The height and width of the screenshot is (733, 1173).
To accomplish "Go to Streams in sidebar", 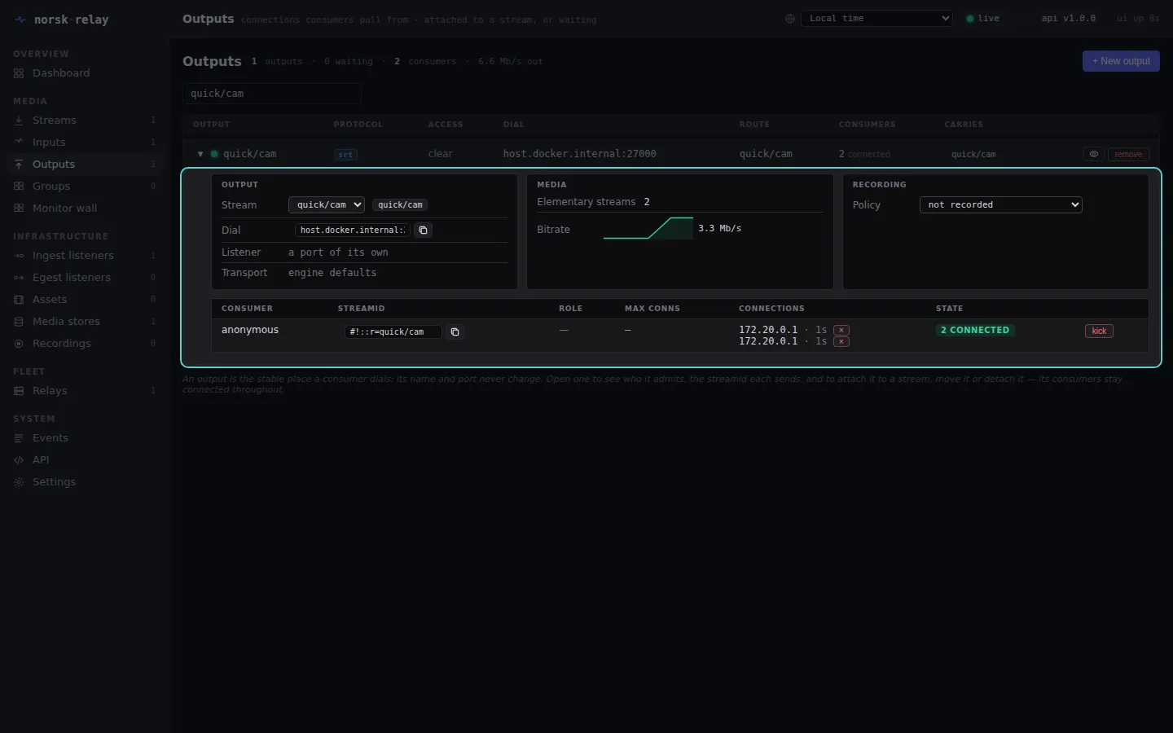I will 54,121.
